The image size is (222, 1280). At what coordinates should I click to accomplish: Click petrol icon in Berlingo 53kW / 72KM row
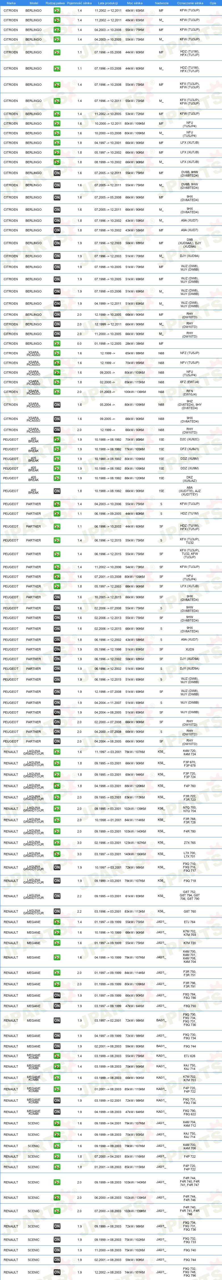[57, 114]
